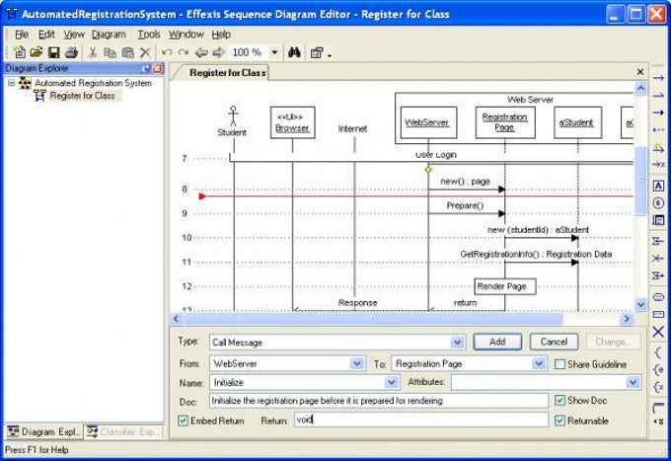Click the Cancel button
The image size is (671, 461).
tap(554, 342)
